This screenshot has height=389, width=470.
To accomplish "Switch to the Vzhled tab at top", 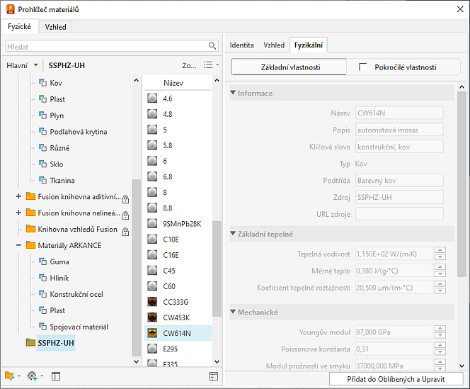I will pyautogui.click(x=56, y=27).
